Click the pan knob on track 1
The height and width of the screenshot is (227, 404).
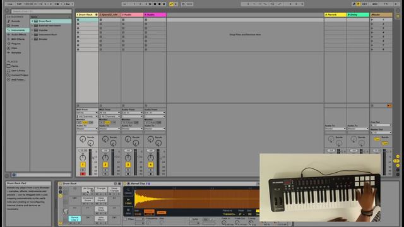(x=83, y=158)
